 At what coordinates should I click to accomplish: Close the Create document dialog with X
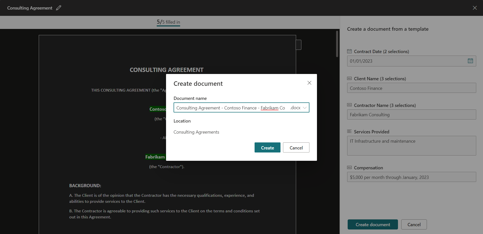309,83
